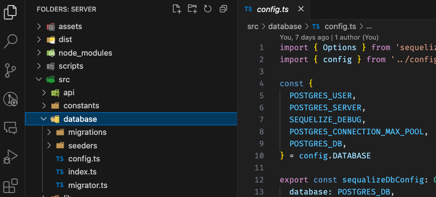Click the node_modules folder icon
The height and width of the screenshot is (197, 436).
point(51,53)
